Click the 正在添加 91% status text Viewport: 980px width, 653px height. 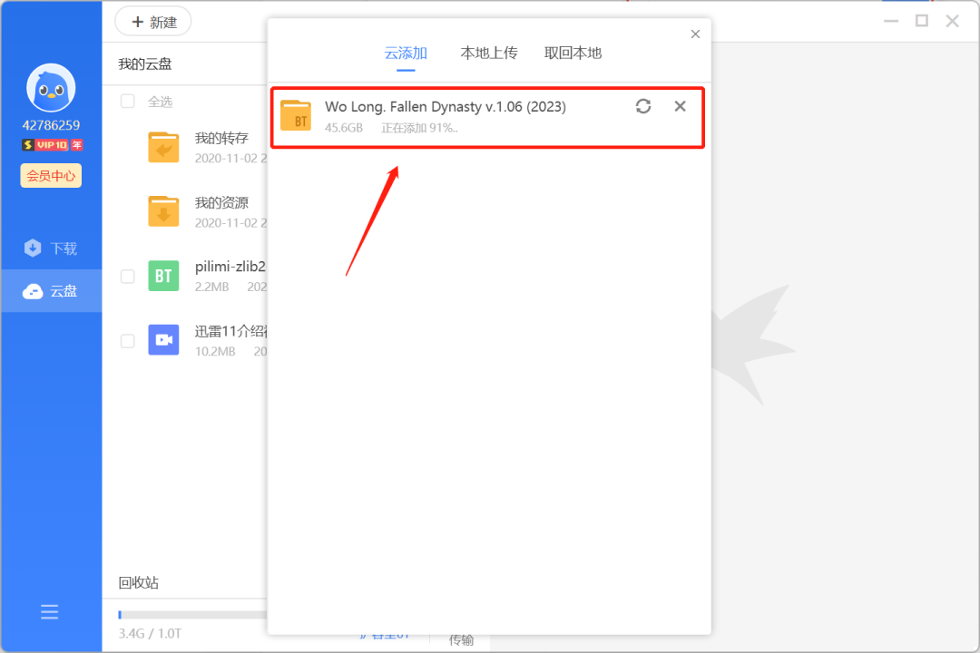[419, 128]
